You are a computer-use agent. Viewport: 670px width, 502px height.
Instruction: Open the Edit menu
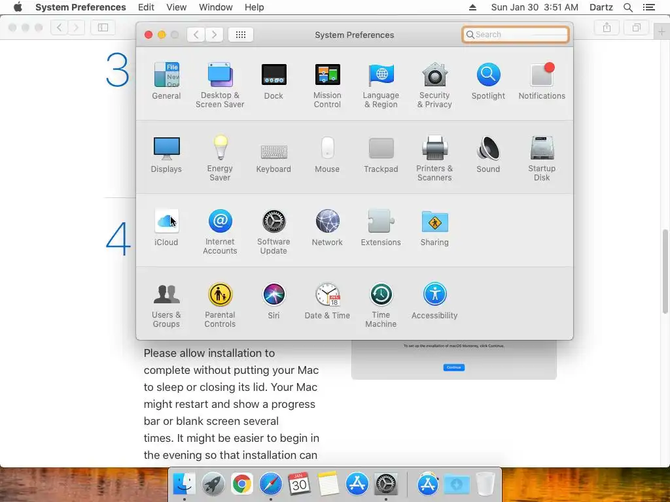tap(146, 7)
